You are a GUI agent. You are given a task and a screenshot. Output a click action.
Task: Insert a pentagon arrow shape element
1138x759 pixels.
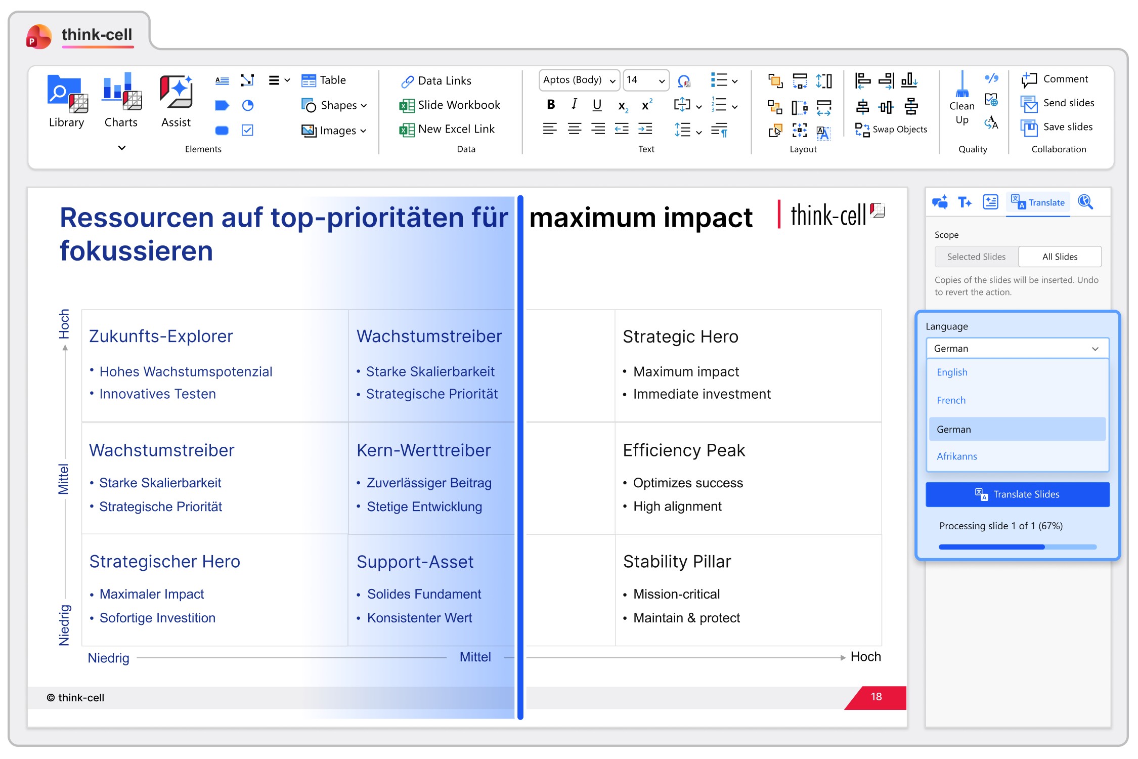222,105
